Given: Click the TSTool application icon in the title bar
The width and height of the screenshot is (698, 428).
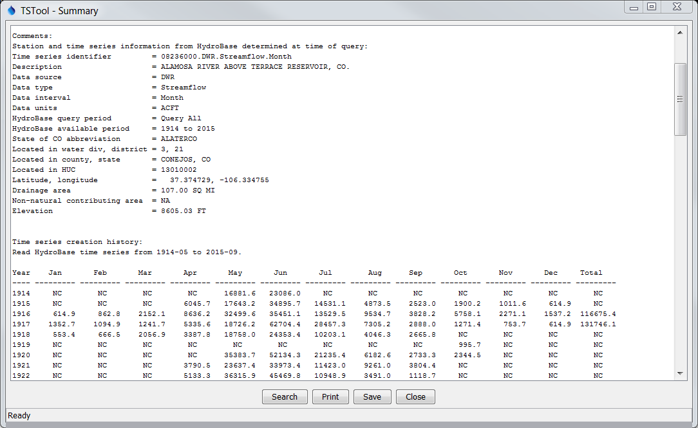Looking at the screenshot, I should click(9, 10).
